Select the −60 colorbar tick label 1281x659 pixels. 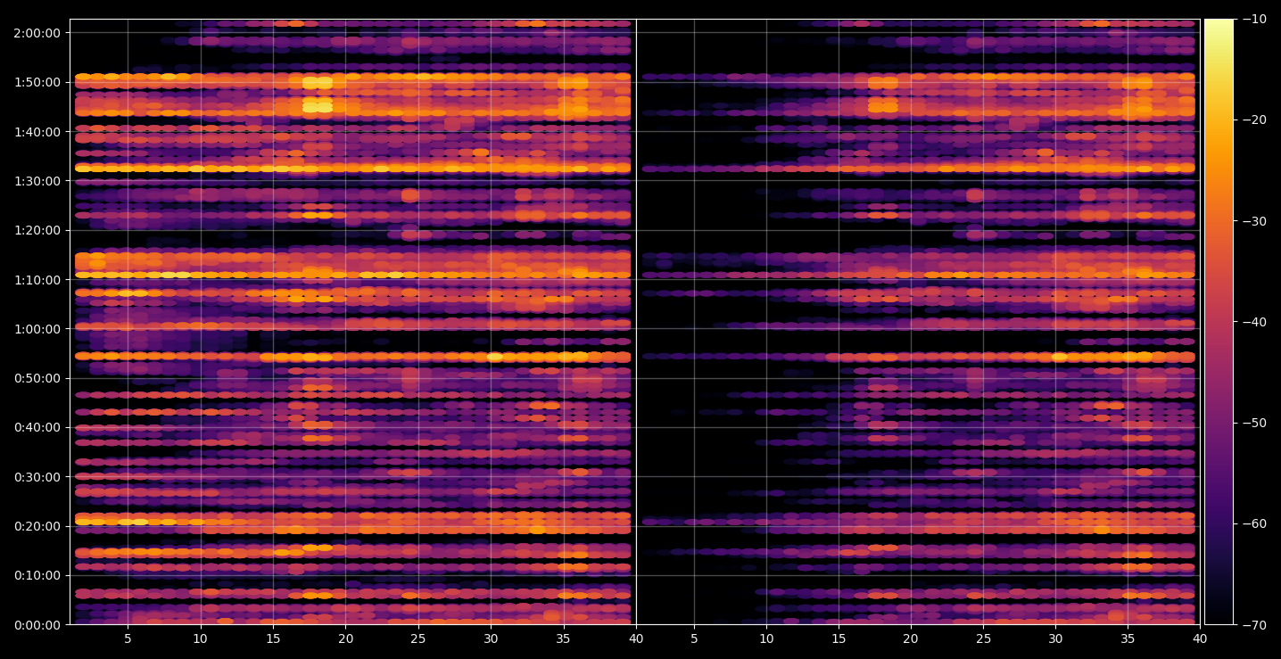[1253, 523]
